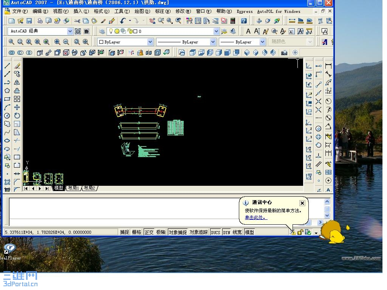Switch to the 布局2 layout tab
This screenshot has height=290, width=387.
click(89, 188)
